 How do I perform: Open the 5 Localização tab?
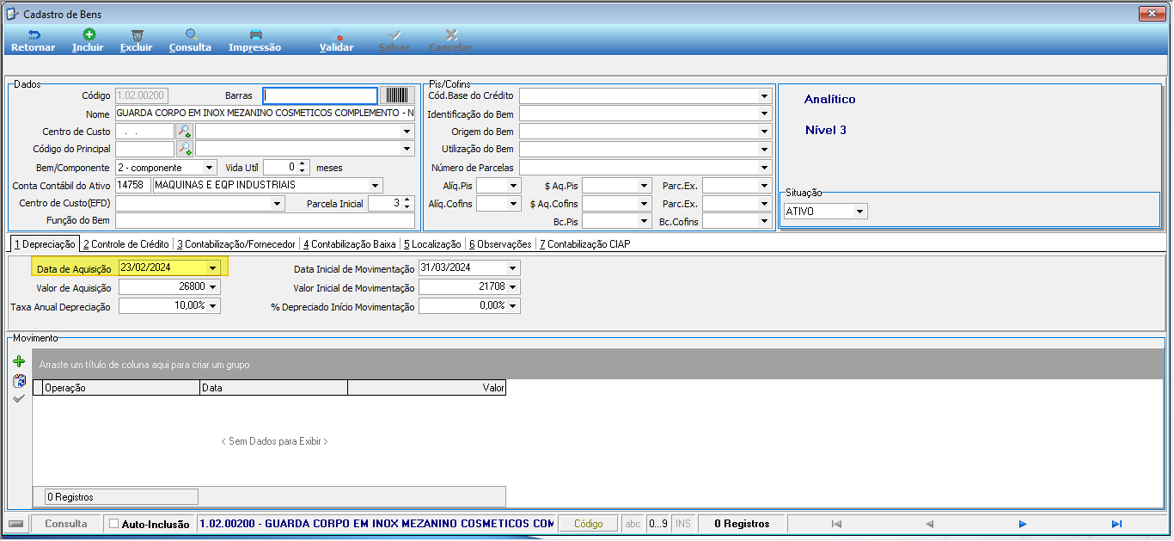coord(433,244)
